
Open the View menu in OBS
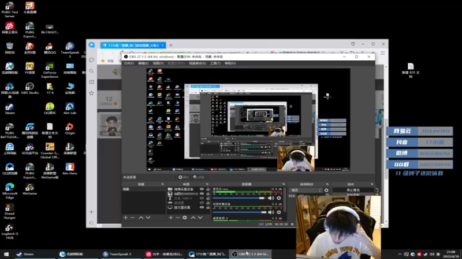click(x=158, y=63)
